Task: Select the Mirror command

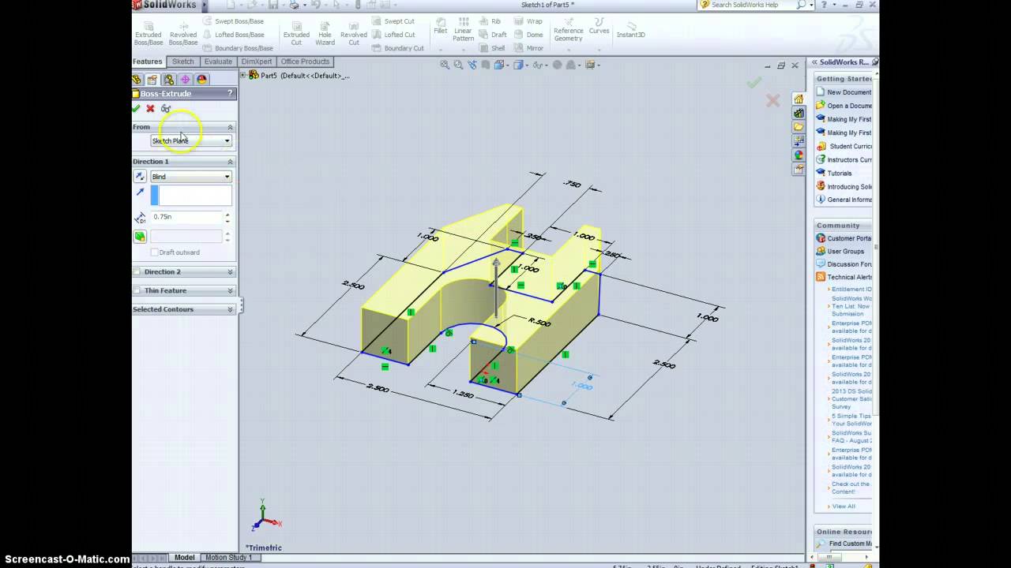Action: (528, 48)
